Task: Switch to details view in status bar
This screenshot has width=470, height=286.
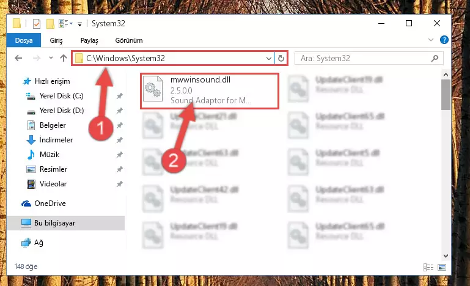Action: [x=428, y=267]
